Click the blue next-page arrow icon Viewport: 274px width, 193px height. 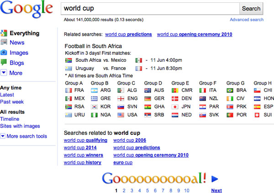pyautogui.click(x=216, y=179)
